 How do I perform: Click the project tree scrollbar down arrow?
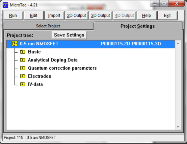coord(178,127)
